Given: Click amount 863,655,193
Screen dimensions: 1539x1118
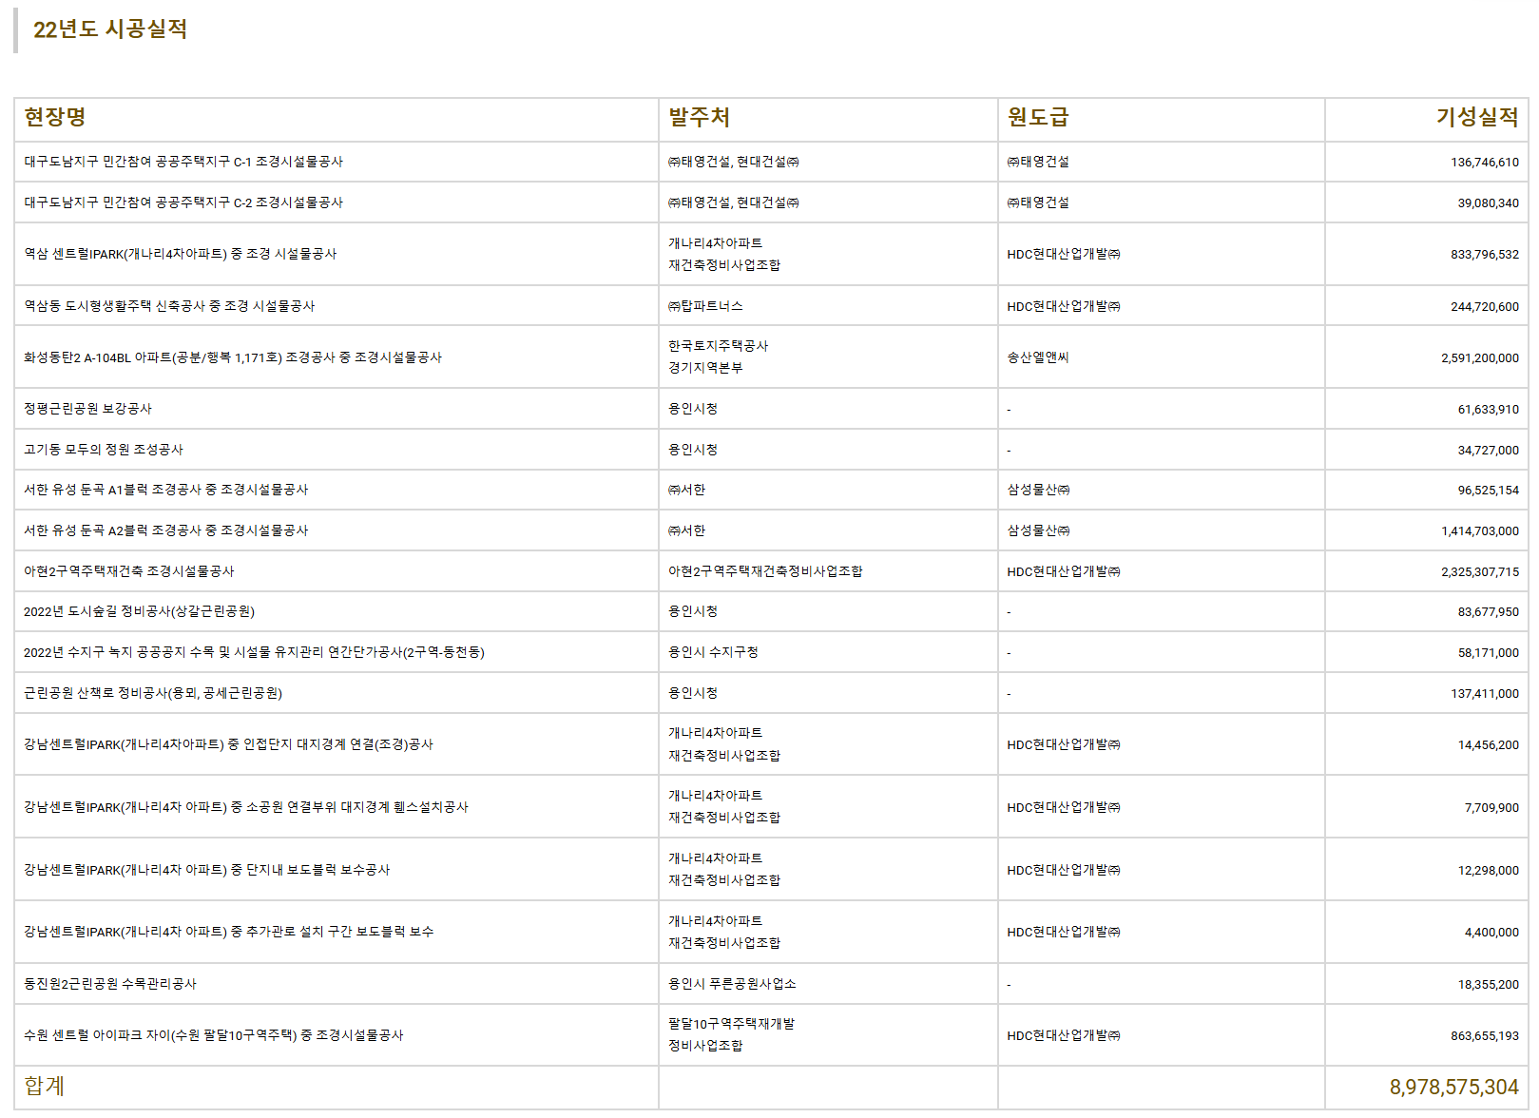Looking at the screenshot, I should click(1485, 1036).
